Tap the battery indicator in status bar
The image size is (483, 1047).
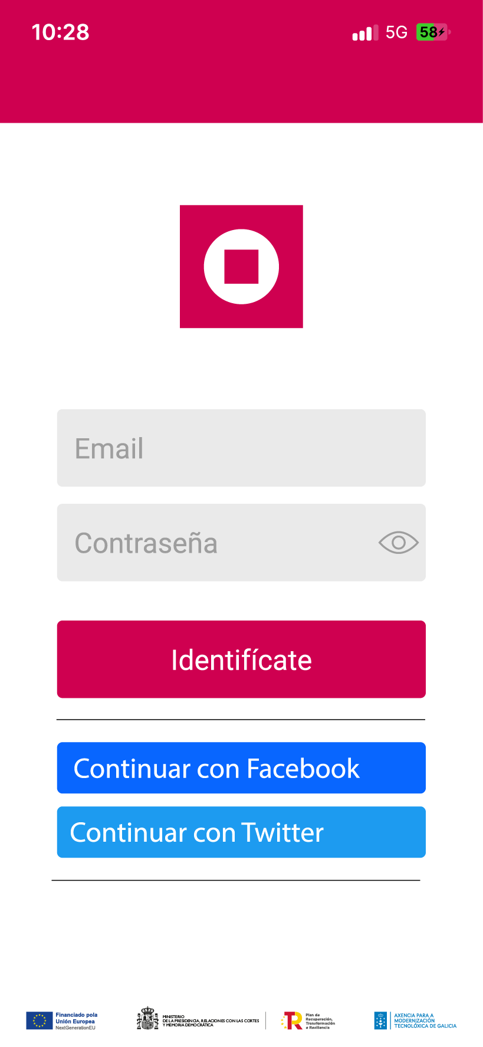tap(433, 32)
